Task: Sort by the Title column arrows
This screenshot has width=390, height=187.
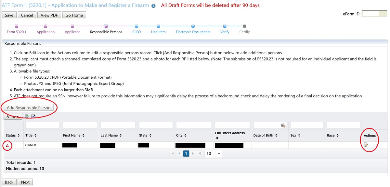Action: (x=35, y=136)
